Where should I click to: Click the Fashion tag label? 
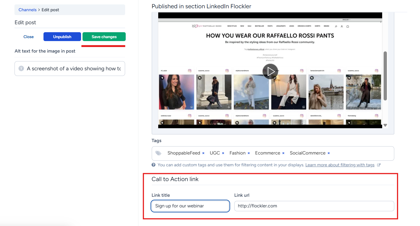click(238, 153)
